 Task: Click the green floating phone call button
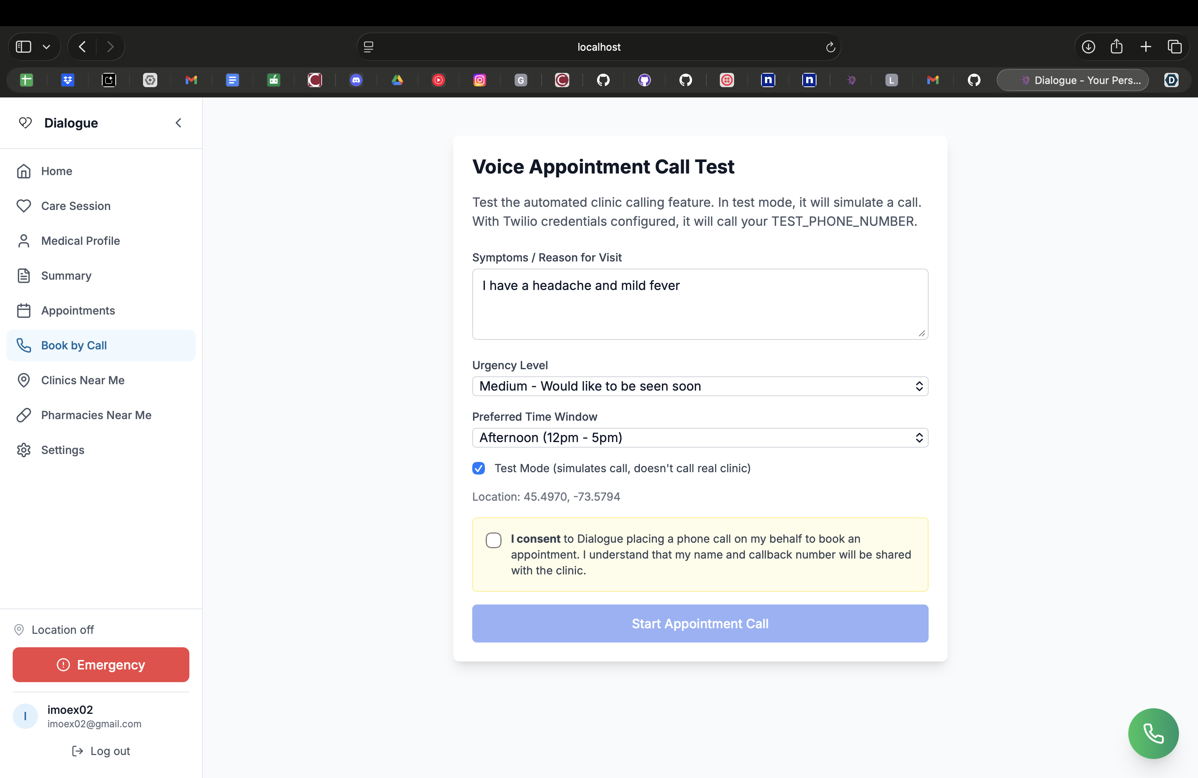pyautogui.click(x=1153, y=733)
